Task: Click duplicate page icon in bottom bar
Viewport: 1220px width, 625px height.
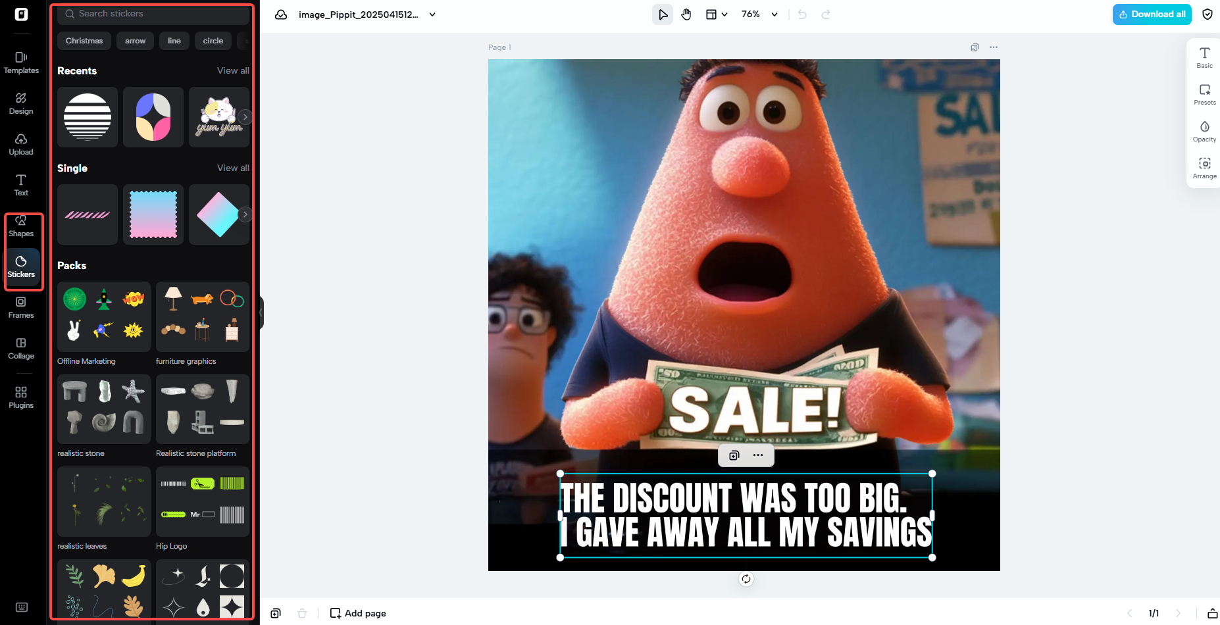Action: tap(276, 613)
